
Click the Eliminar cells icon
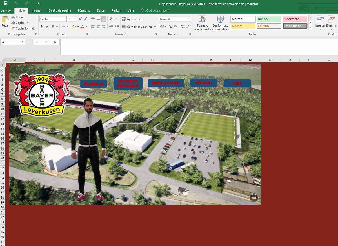(x=332, y=19)
